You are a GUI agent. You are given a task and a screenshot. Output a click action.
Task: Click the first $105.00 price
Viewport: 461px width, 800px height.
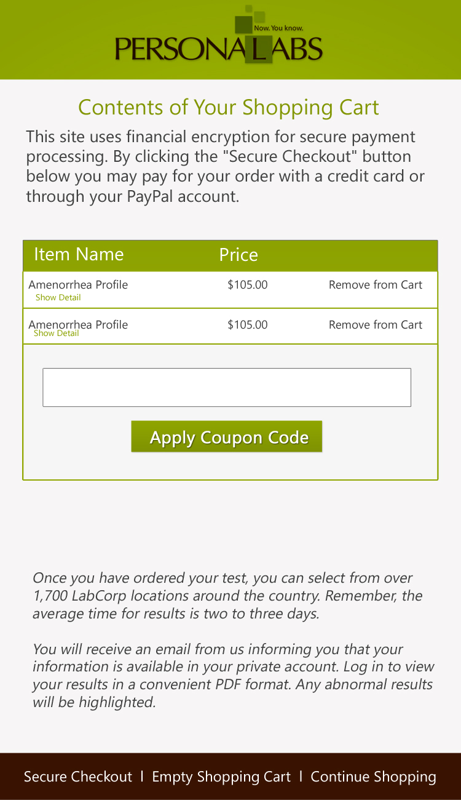click(x=248, y=285)
